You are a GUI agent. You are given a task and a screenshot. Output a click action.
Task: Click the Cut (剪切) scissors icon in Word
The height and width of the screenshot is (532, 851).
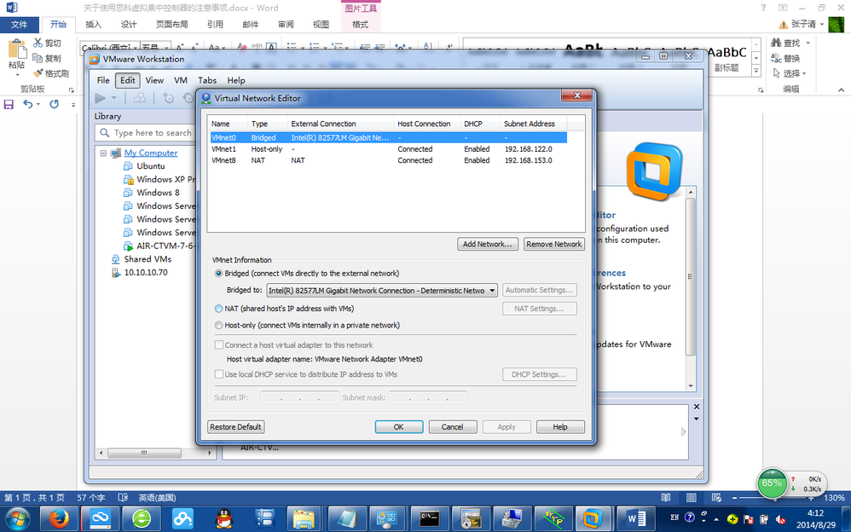[38, 43]
